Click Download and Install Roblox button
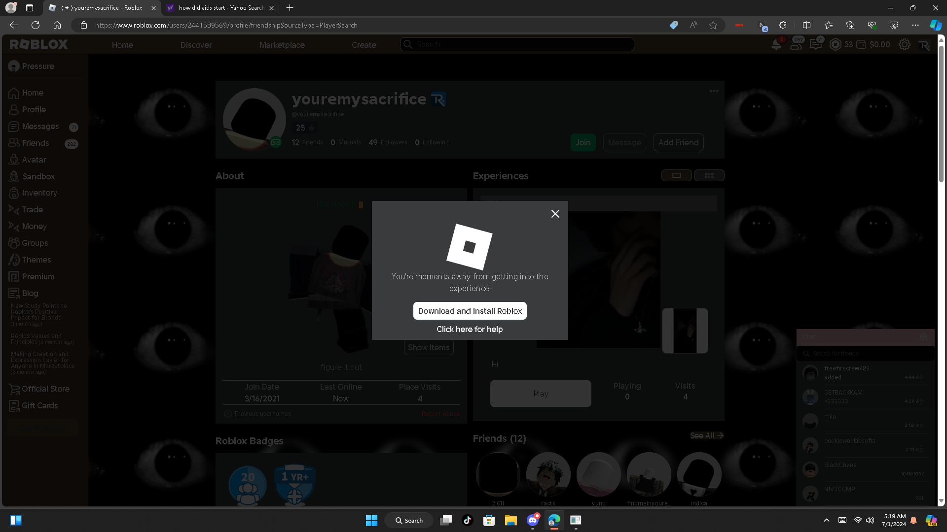Screen dimensions: 947x532 470,311
